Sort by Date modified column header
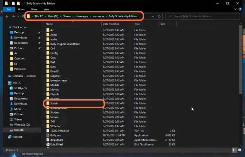245x157 pixels. coord(111,24)
